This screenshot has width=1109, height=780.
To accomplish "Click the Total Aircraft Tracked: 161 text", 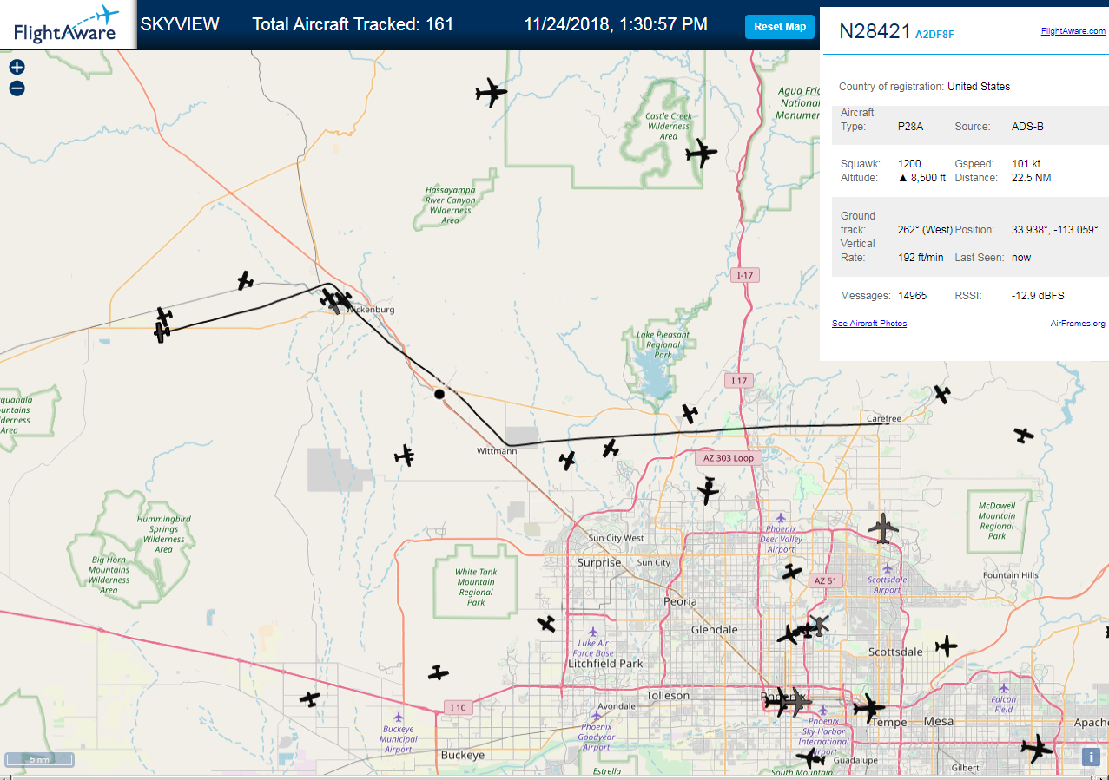I will (353, 24).
